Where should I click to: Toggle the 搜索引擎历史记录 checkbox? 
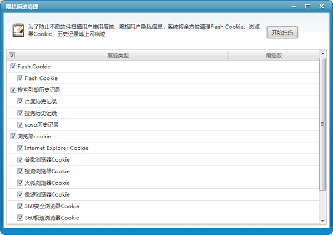point(13,90)
